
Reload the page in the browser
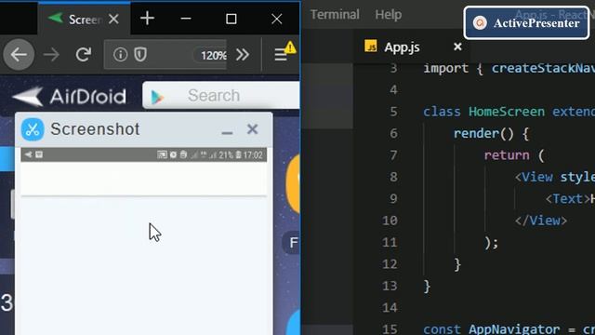84,55
